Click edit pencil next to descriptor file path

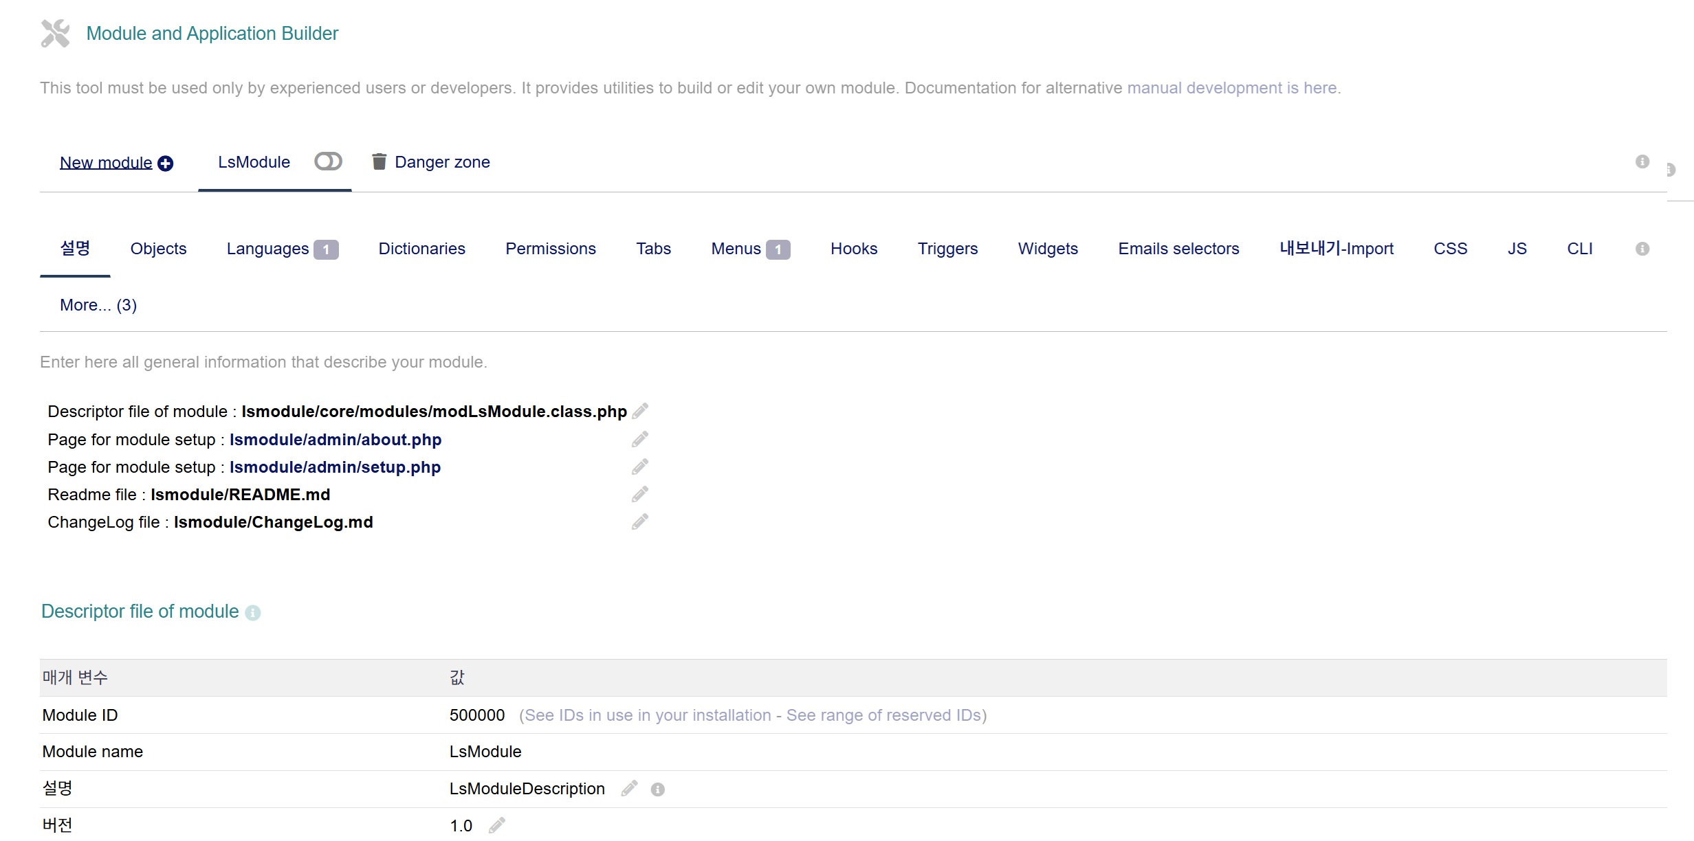click(x=640, y=411)
